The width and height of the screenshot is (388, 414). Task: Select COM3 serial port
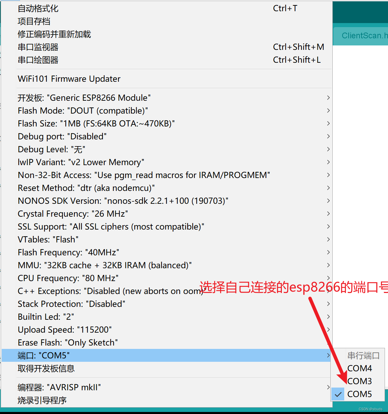[x=359, y=381]
